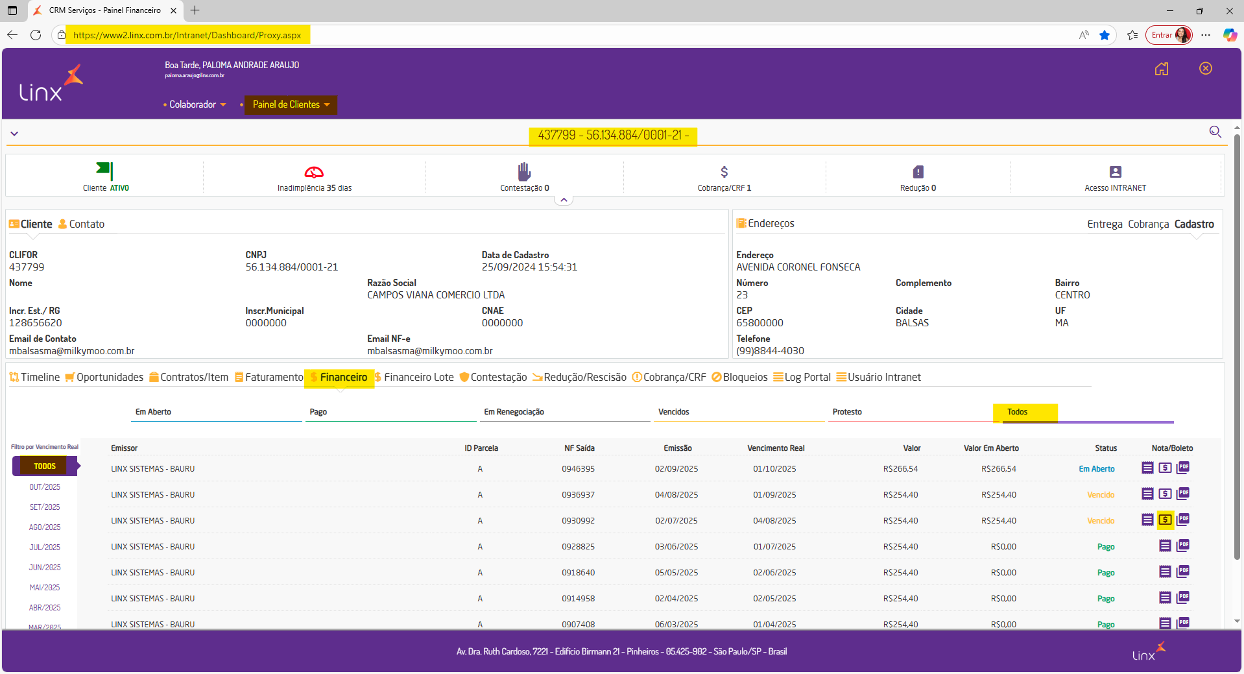1244x674 pixels.
Task: Open PDF icon for NF 0946395
Action: [x=1183, y=468]
